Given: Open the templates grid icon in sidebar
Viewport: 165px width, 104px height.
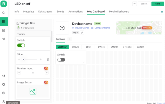Looking at the screenshot, I should click(x=4, y=22).
